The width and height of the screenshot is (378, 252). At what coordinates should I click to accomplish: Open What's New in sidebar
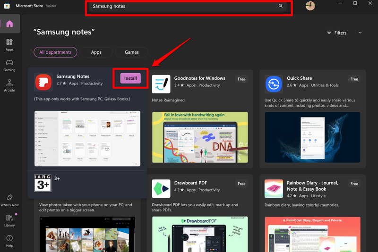pyautogui.click(x=9, y=200)
